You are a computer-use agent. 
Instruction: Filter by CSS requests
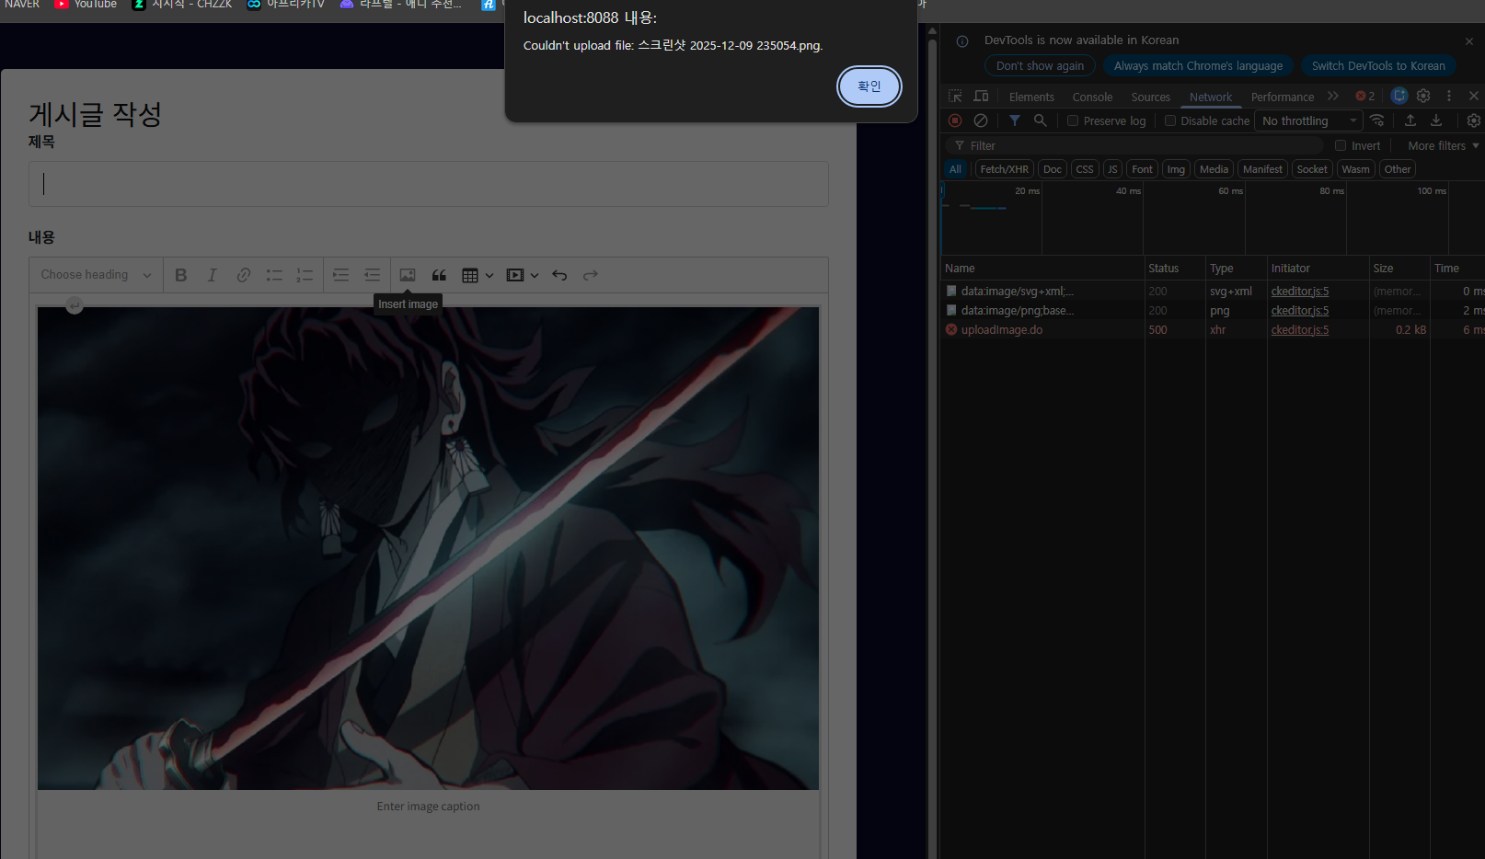pyautogui.click(x=1085, y=169)
